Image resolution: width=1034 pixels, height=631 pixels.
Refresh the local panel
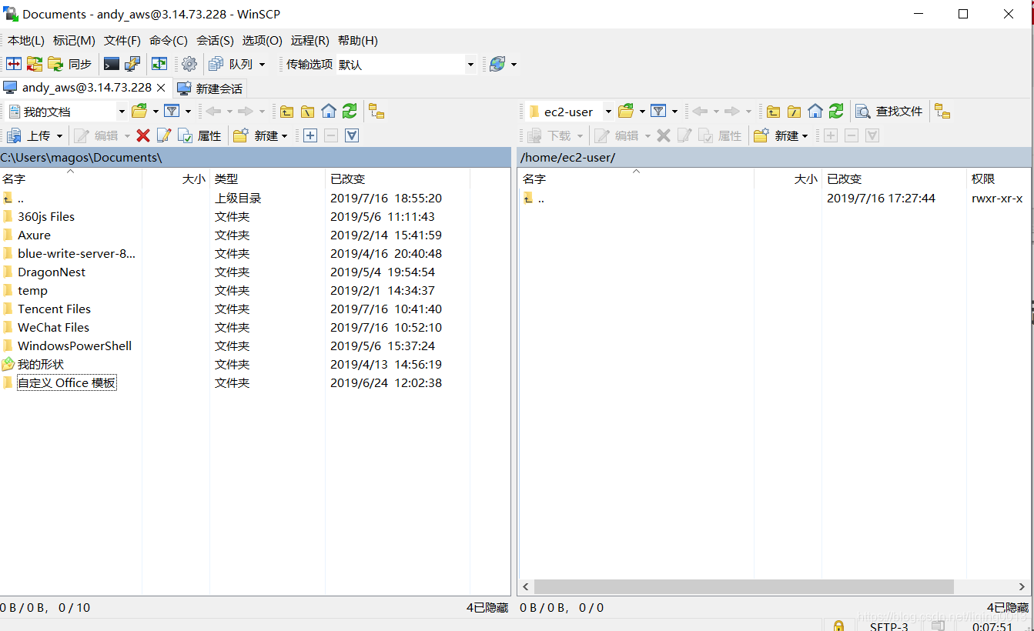pos(350,112)
